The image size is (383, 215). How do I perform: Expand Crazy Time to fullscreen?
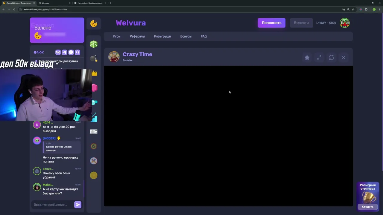click(x=319, y=58)
